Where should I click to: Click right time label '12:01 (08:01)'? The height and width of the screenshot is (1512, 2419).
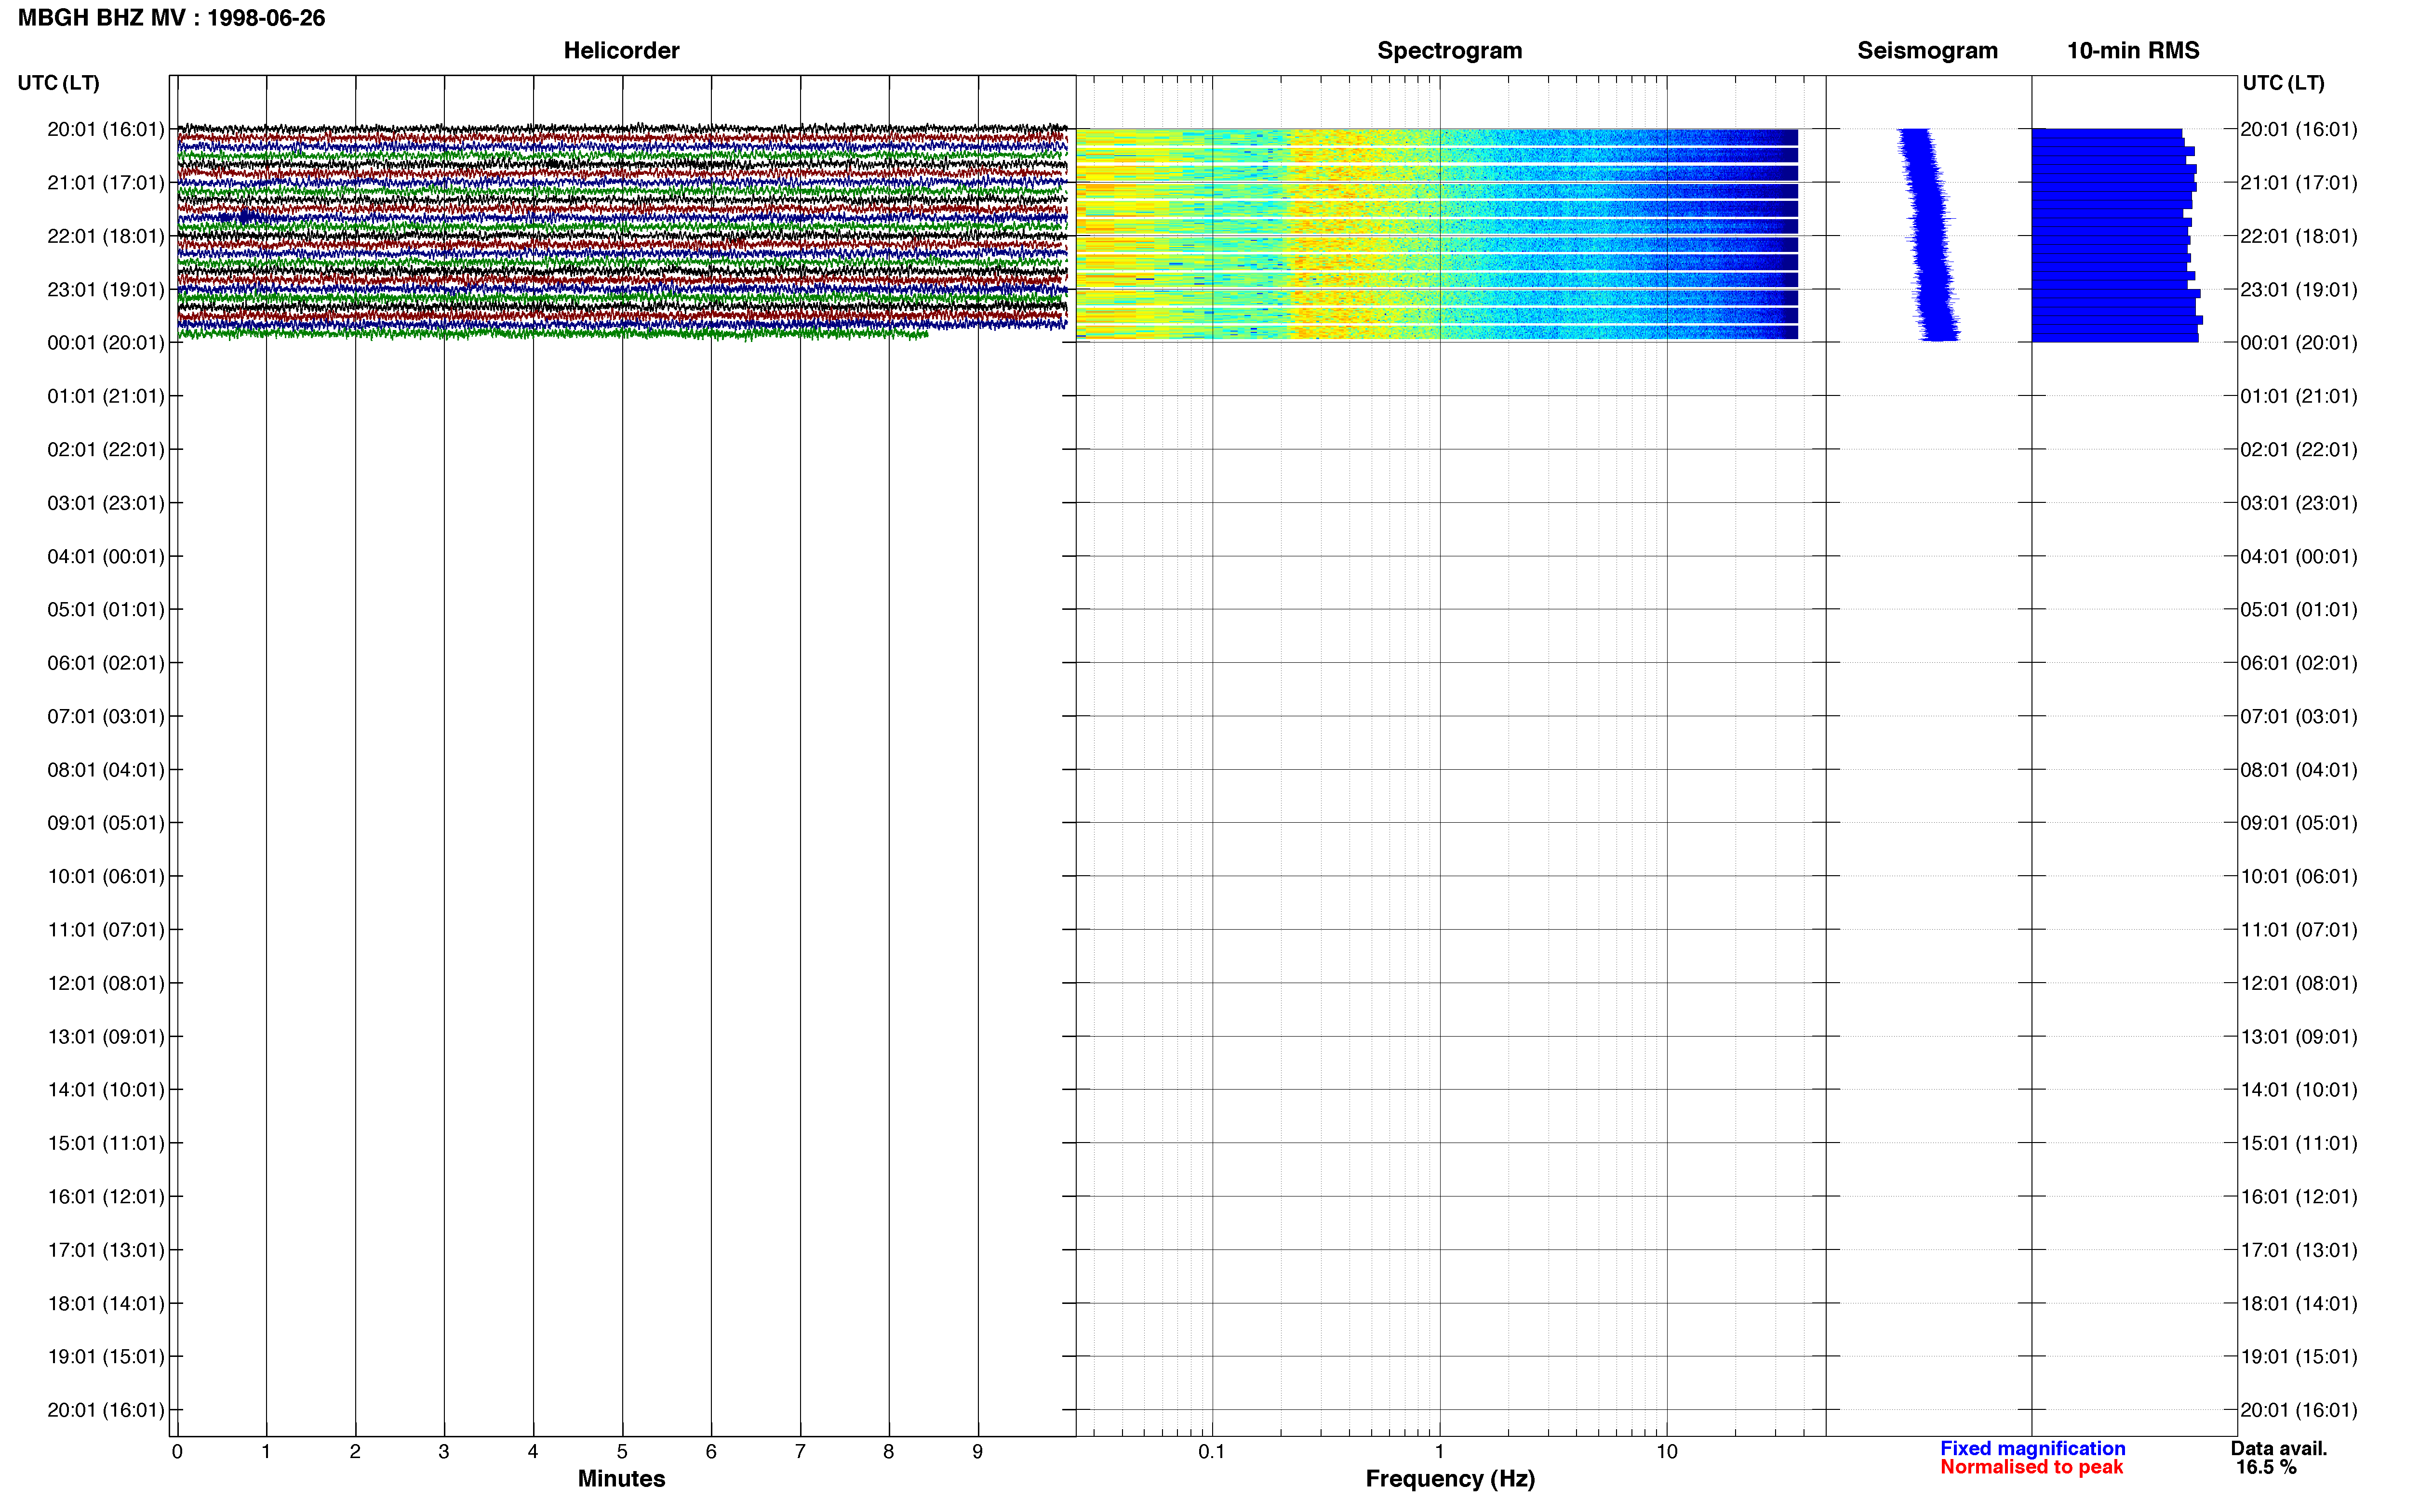pos(2299,983)
